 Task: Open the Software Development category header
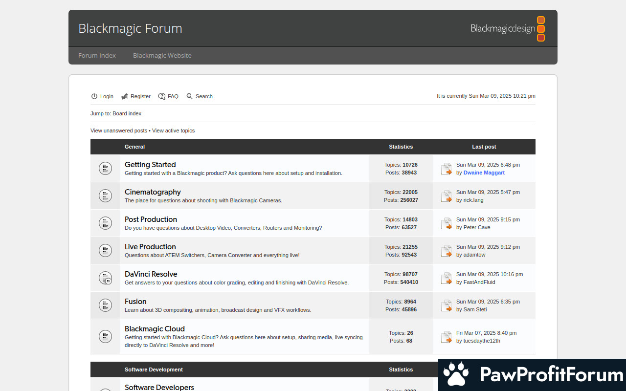[154, 369]
